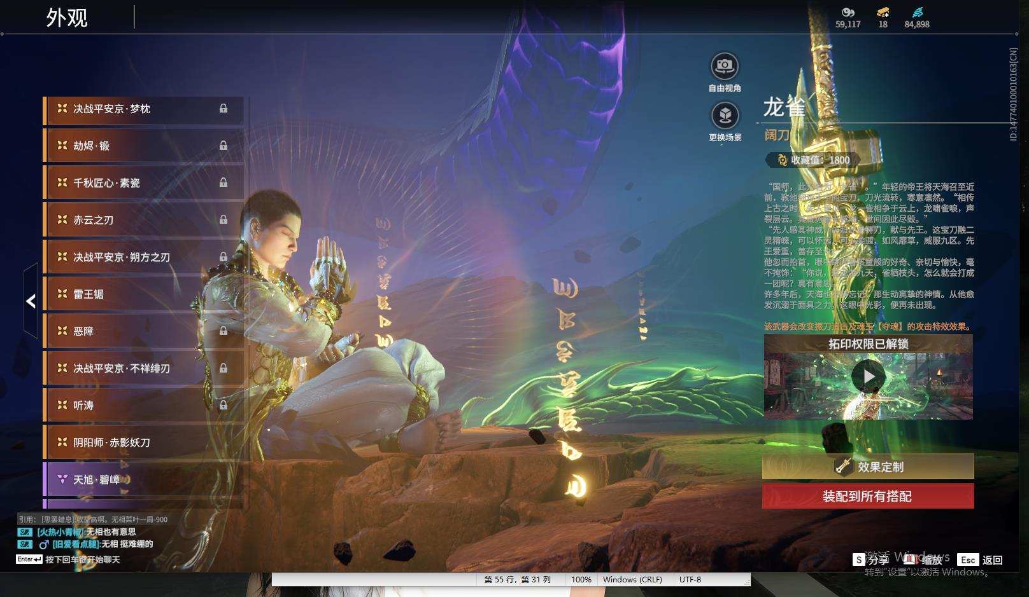
Task: Click the 59,117 silver balance value
Action: point(848,24)
